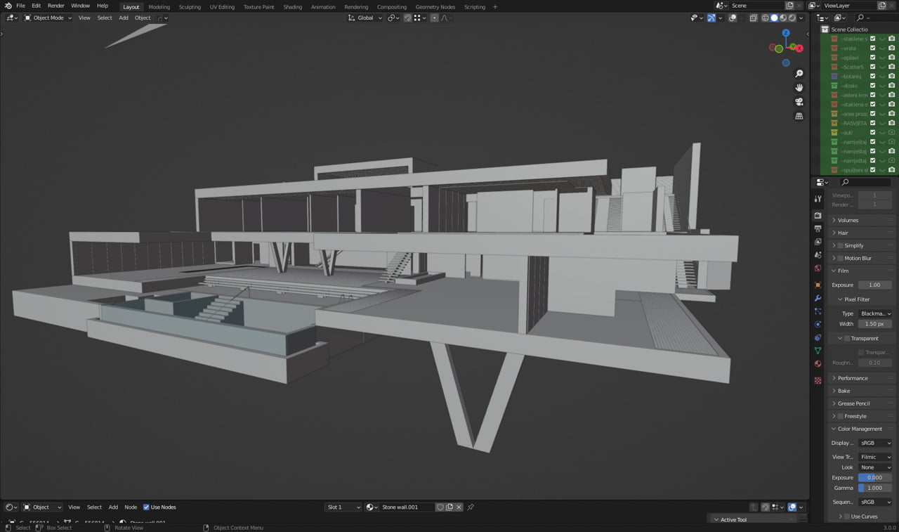899x532 pixels.
Task: Click the Add menu in viewport header
Action: click(x=124, y=18)
